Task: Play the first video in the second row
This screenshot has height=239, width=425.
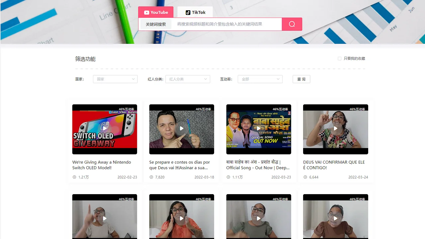Action: [105, 218]
